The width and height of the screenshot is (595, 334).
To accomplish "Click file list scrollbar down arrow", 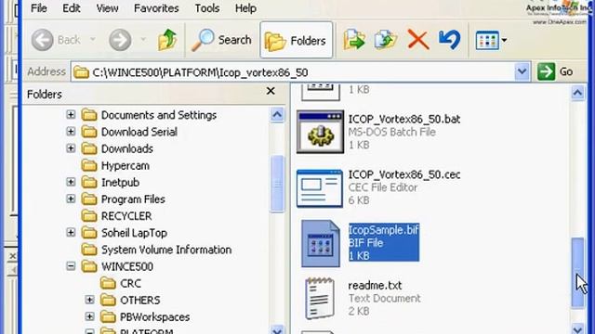I will click(x=578, y=328).
